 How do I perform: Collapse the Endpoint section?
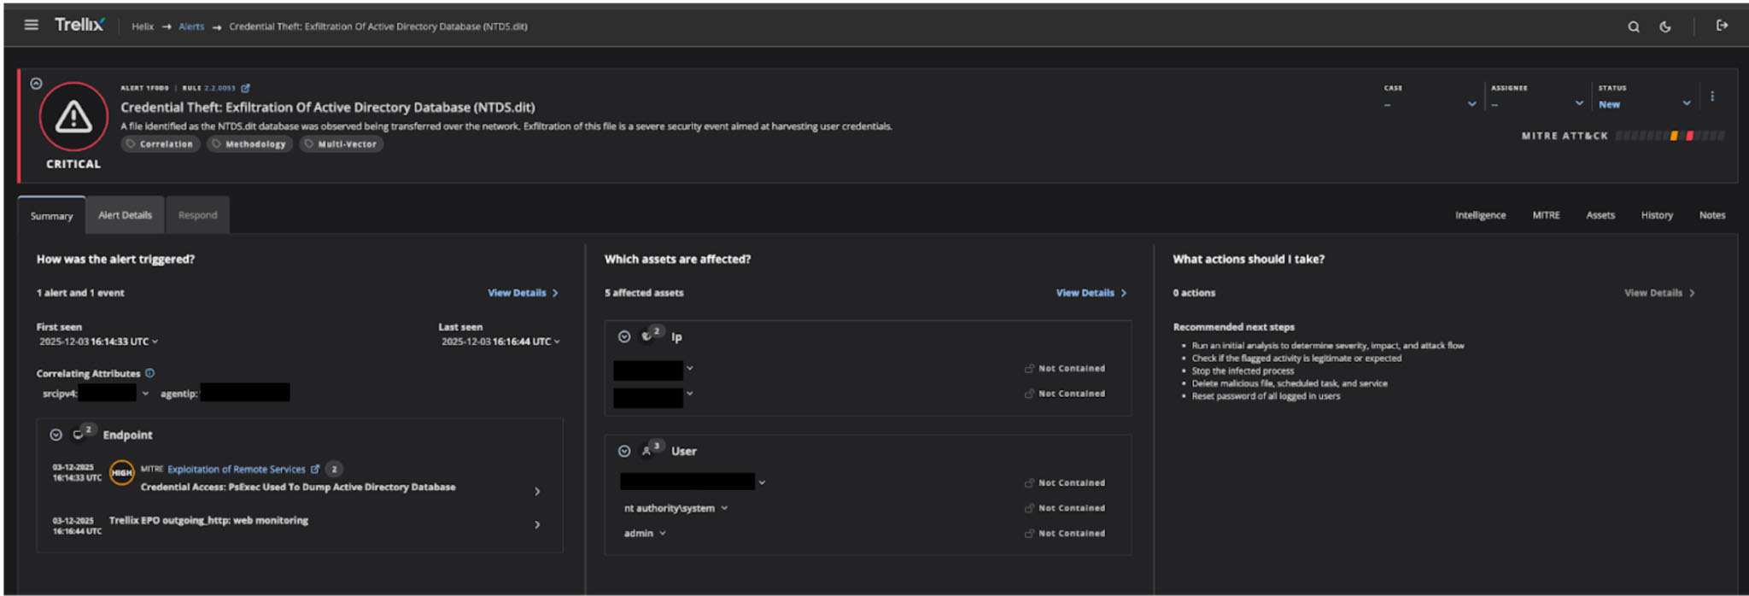(56, 435)
